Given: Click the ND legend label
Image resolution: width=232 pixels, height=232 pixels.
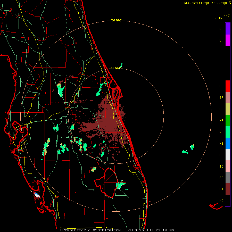Looking at the screenshot, I should pyautogui.click(x=221, y=201).
